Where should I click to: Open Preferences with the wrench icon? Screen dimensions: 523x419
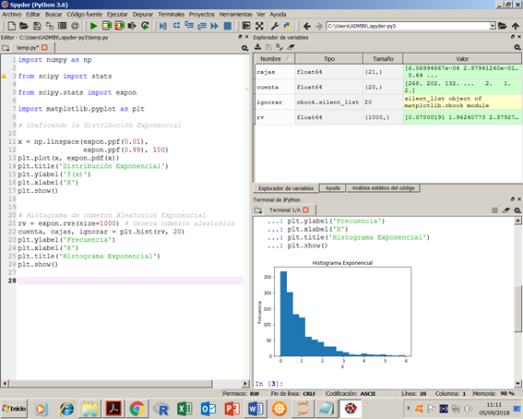coord(275,26)
